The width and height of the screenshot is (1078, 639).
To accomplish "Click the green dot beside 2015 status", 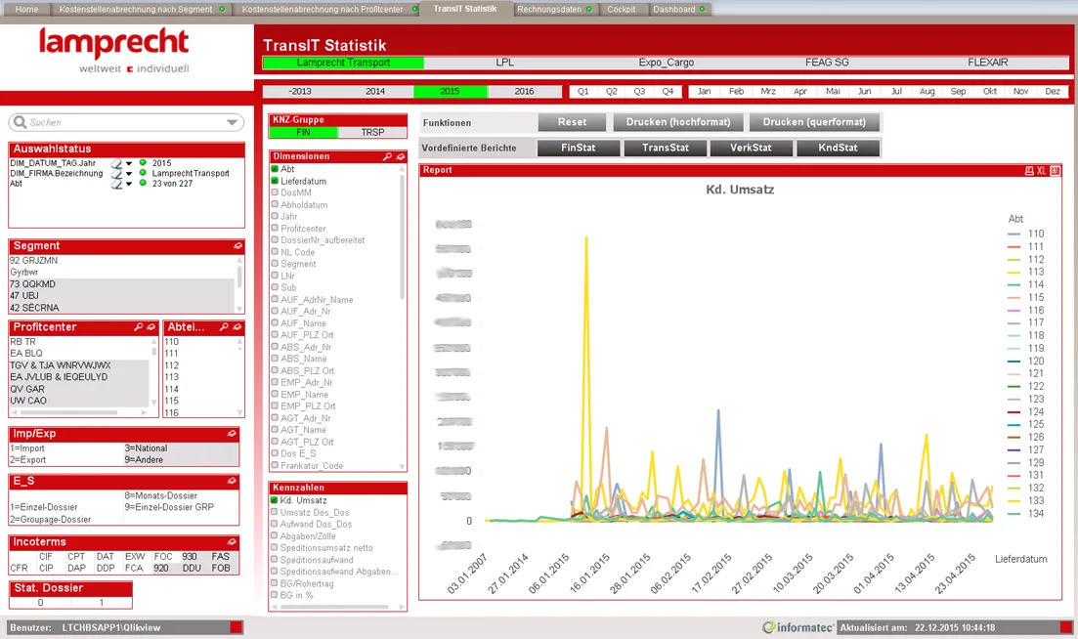I will pos(143,163).
